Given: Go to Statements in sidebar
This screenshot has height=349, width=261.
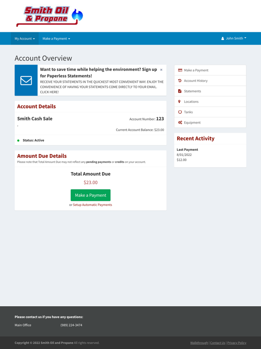Looking at the screenshot, I should click(210, 91).
